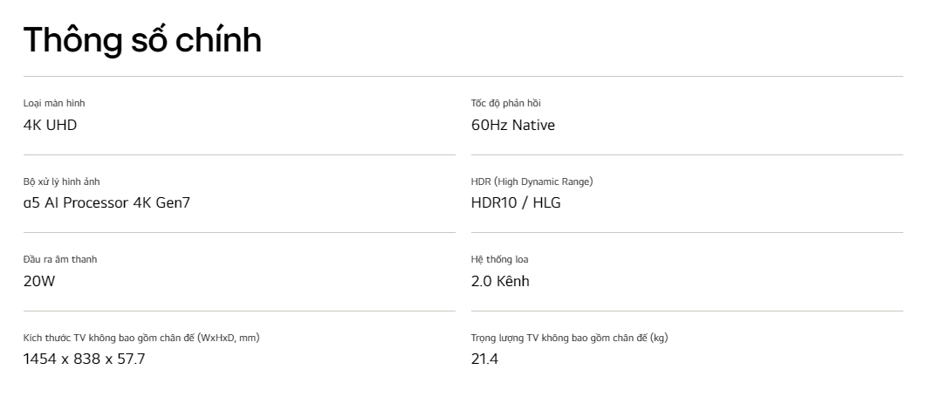Click the "21.4" weight value
Image resolution: width=926 pixels, height=397 pixels.
coord(485,359)
